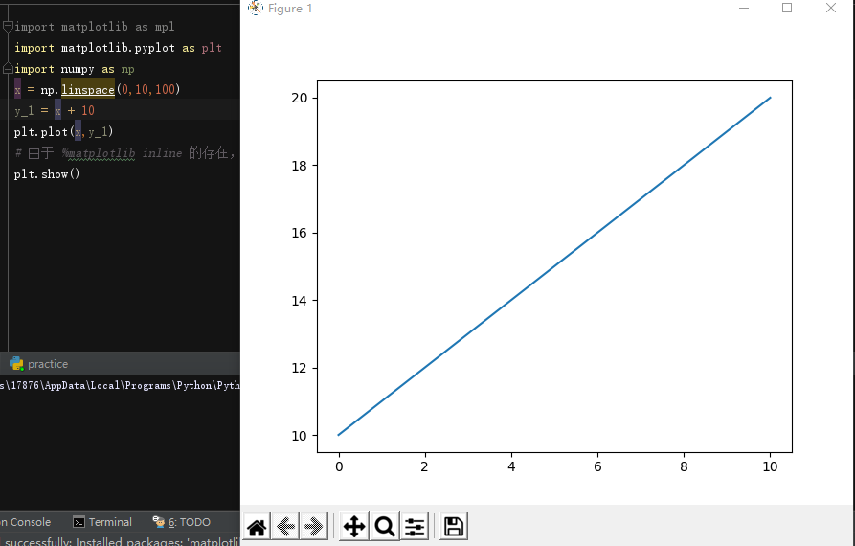
Task: Open the Python Console tab
Action: (26, 522)
